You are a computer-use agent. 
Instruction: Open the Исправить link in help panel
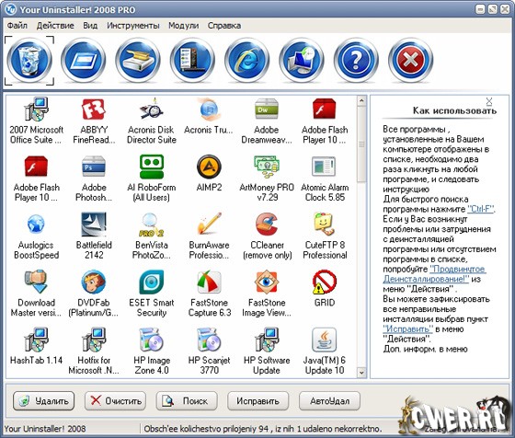pos(407,328)
